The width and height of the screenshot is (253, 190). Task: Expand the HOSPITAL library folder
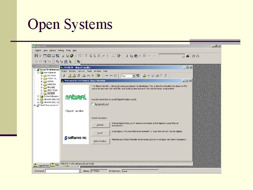pyautogui.click(x=41, y=78)
